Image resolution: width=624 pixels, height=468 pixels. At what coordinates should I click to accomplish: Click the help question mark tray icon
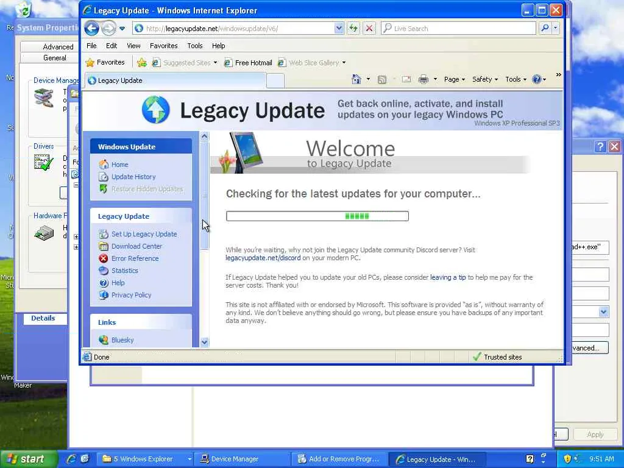tap(530, 459)
